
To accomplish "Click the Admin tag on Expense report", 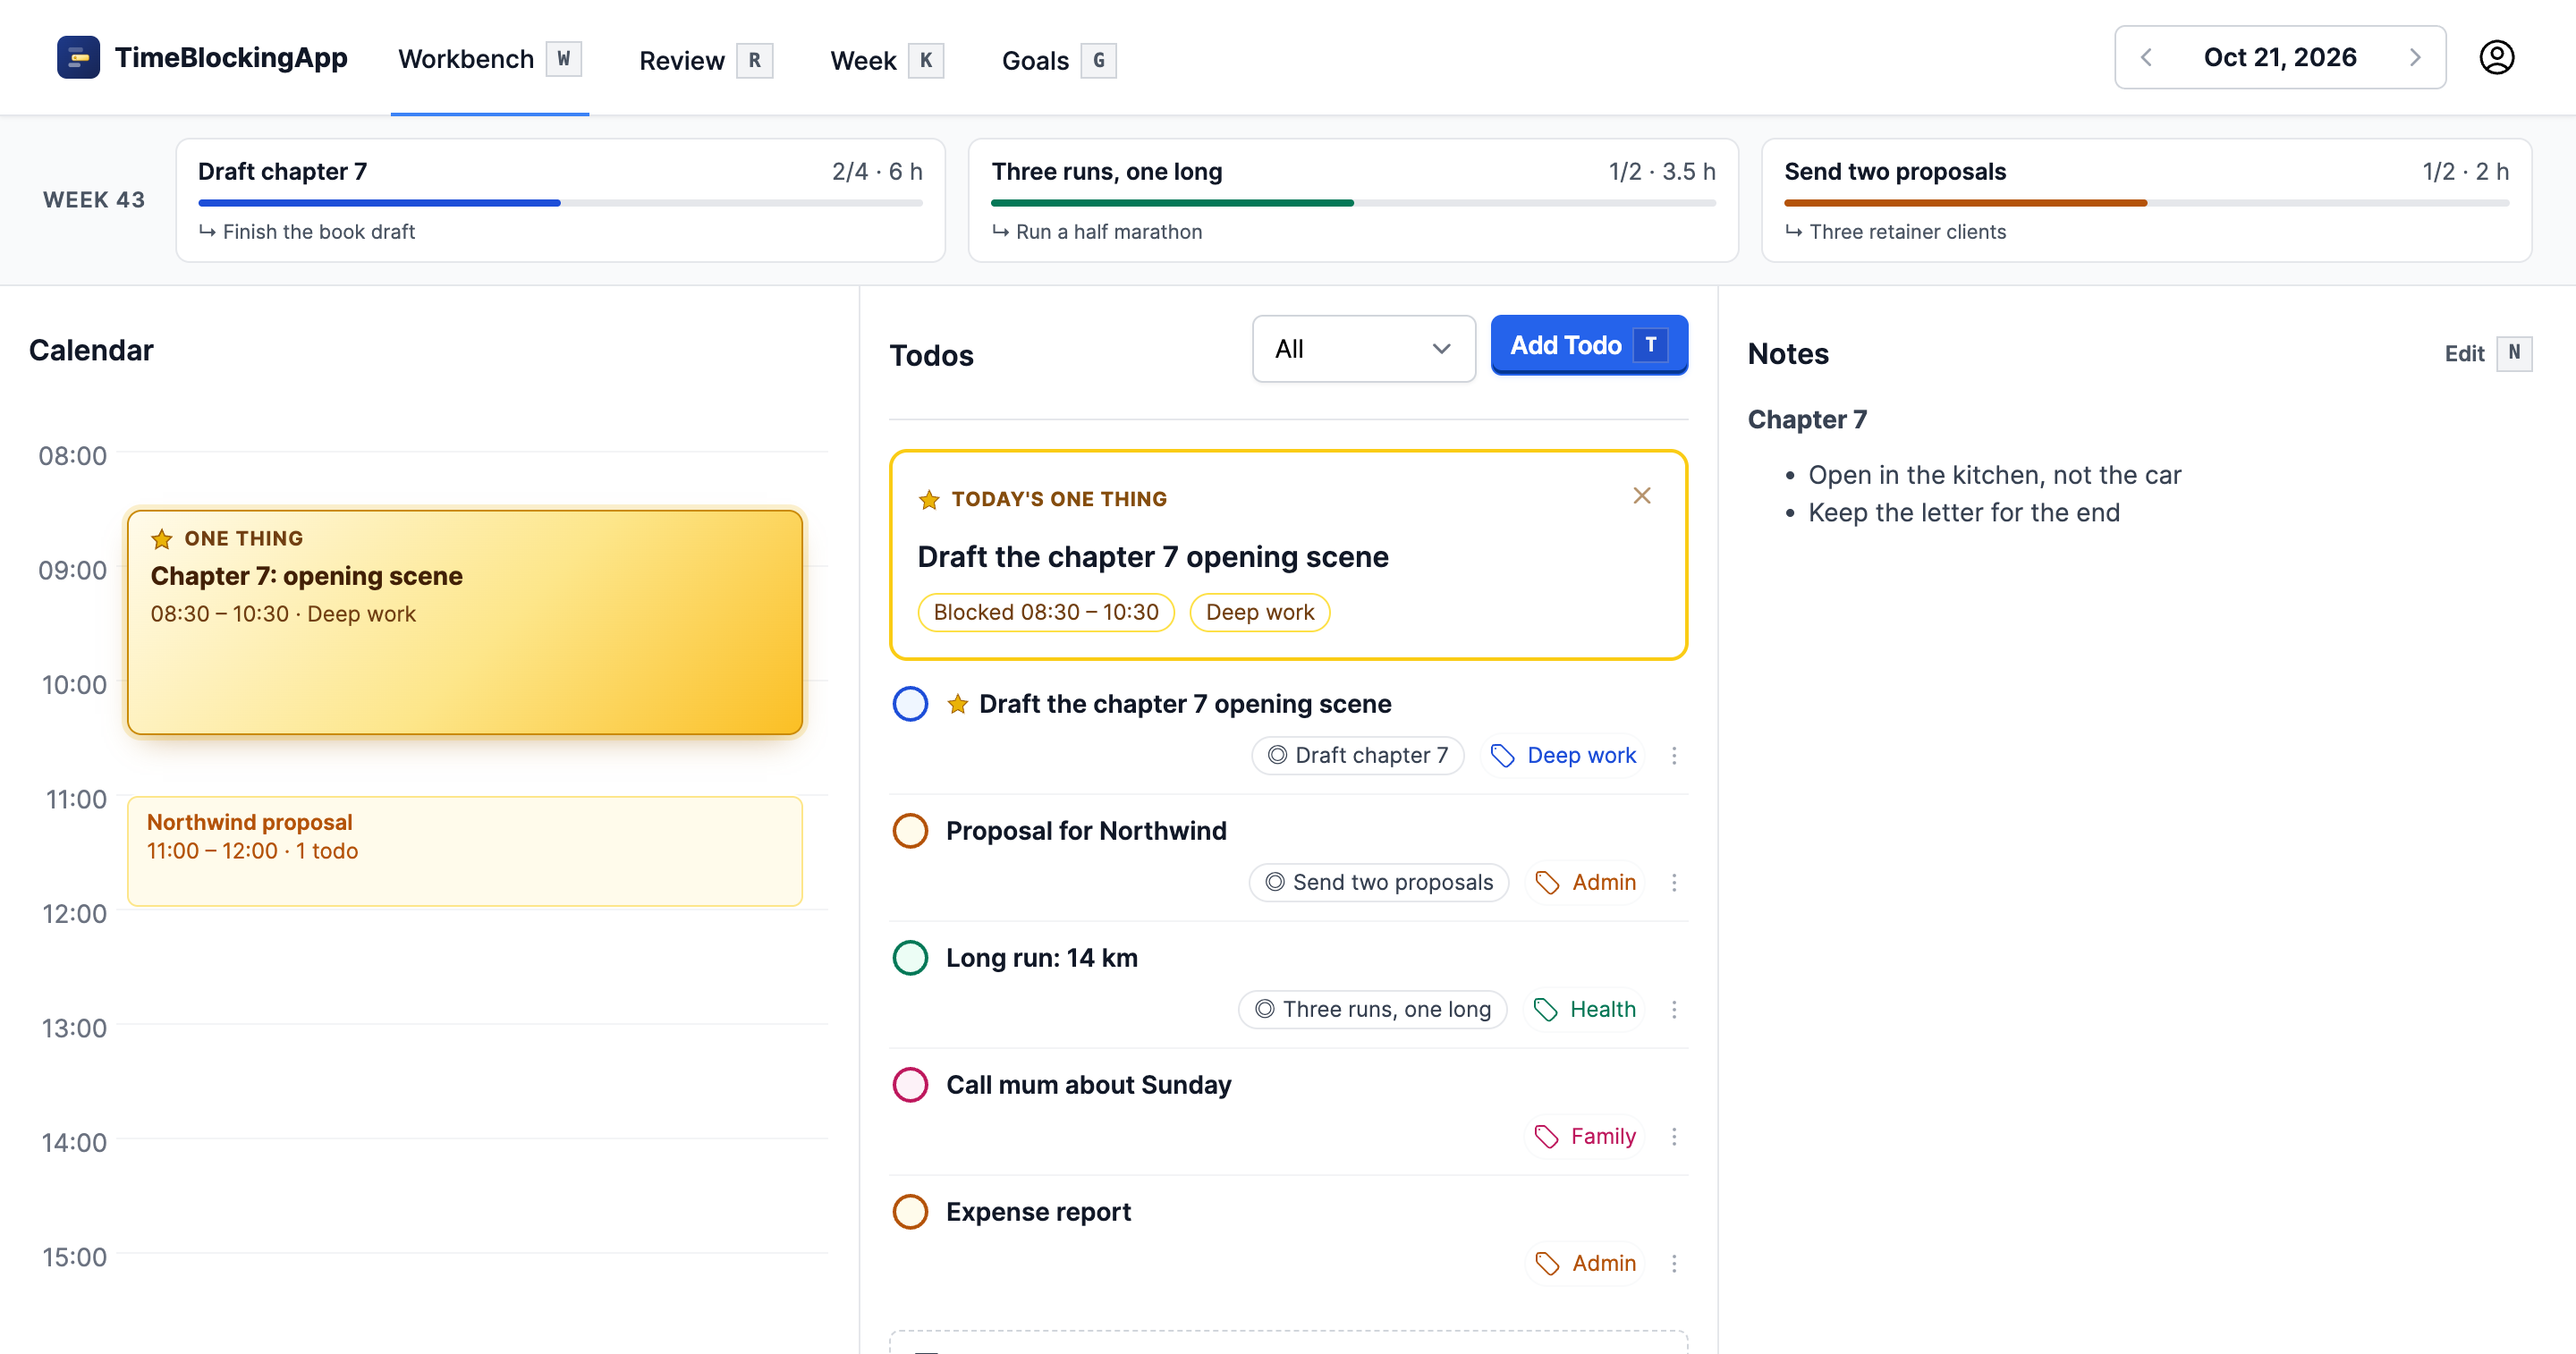I will 1585,1263.
